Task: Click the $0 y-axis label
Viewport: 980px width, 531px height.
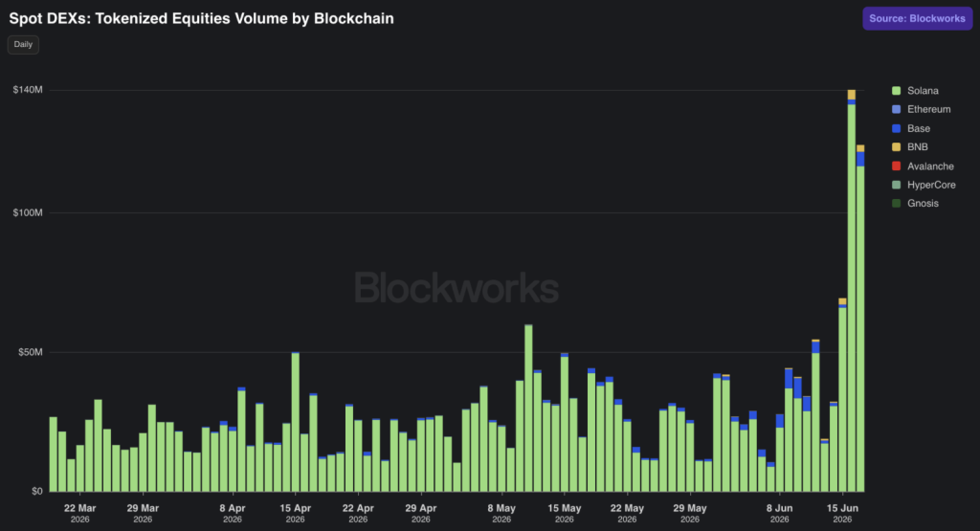Action: 37,491
